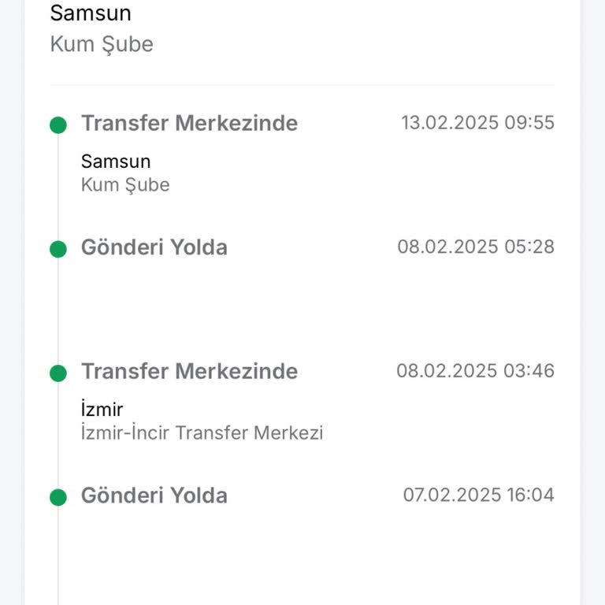Click Samsun under the 13.02.2025 Transfer Merkezinde entry
This screenshot has width=605, height=605.
coord(116,161)
